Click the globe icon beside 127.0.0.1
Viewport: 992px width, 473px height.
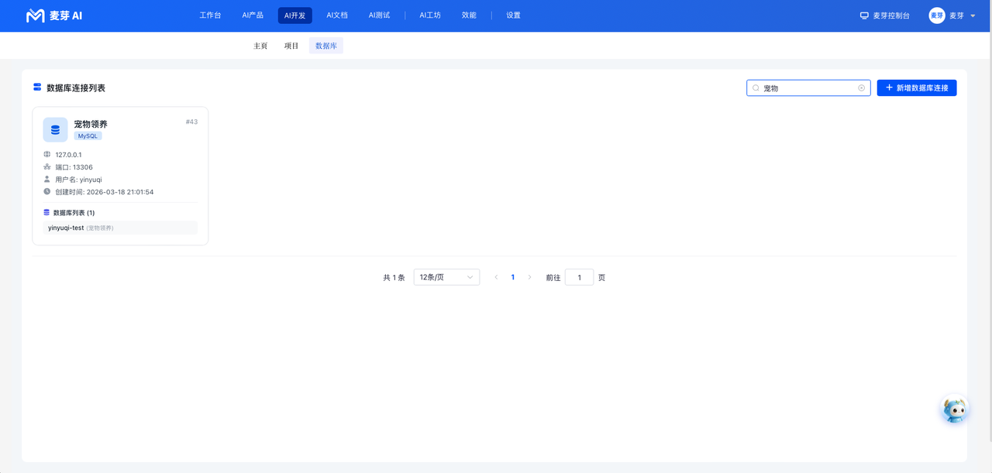(47, 155)
